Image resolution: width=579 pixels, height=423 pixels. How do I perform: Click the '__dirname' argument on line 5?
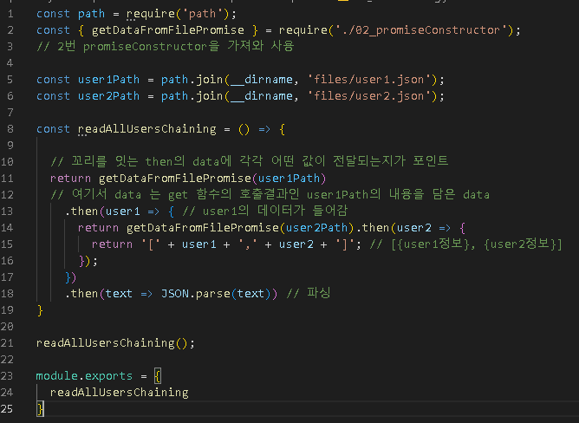click(x=262, y=80)
